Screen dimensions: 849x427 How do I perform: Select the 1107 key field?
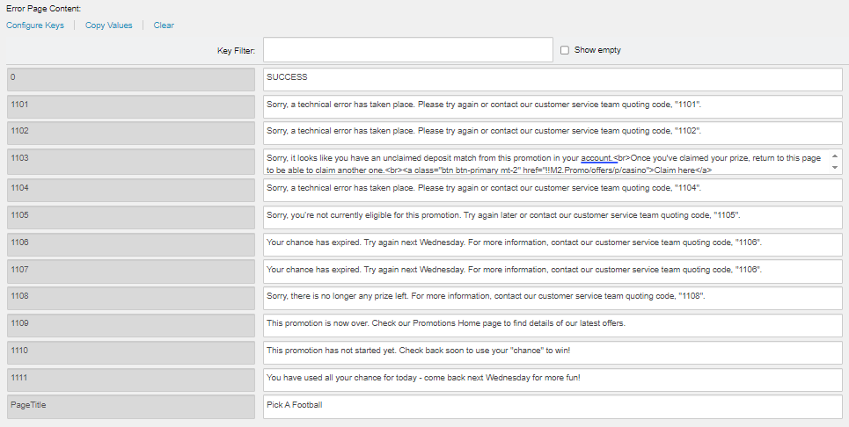pos(131,271)
